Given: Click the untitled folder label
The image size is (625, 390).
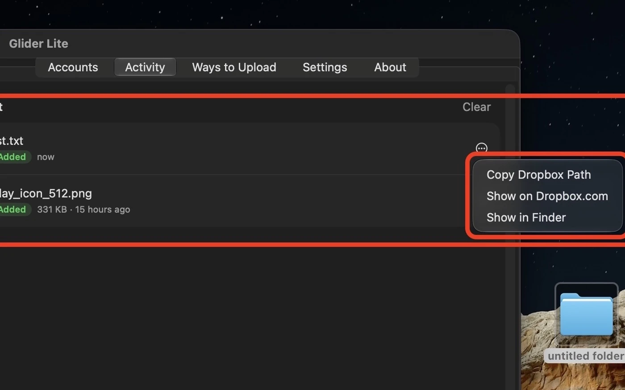Looking at the screenshot, I should click(586, 356).
